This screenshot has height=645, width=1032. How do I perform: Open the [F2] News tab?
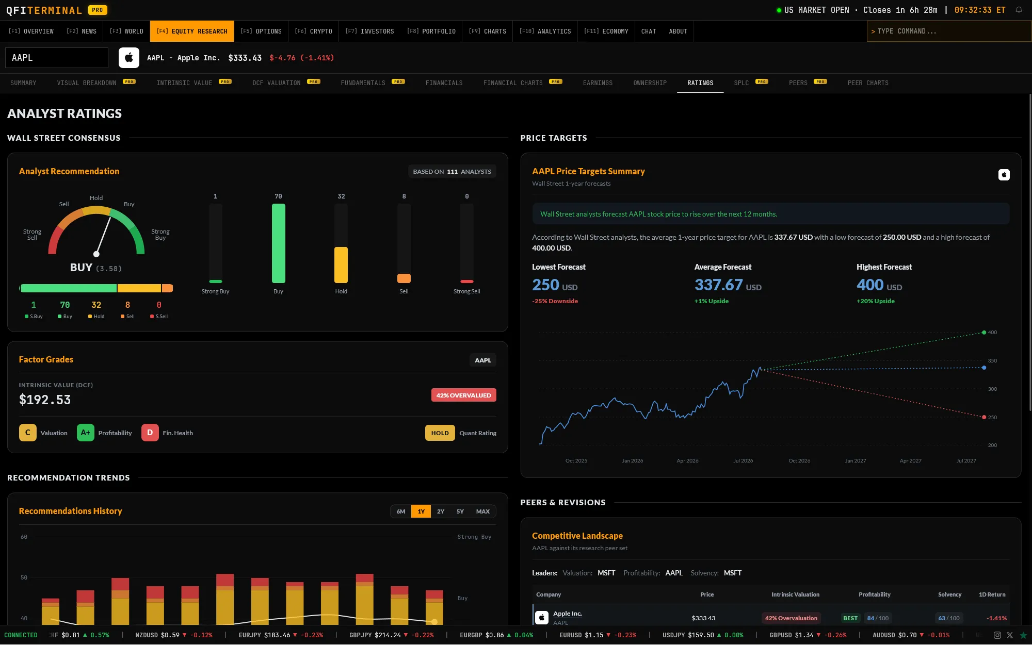point(82,31)
